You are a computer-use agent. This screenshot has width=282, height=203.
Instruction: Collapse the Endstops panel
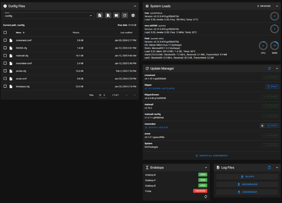206,167
